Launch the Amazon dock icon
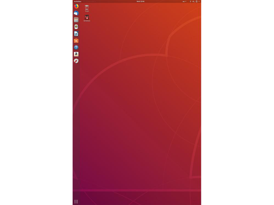The width and height of the screenshot is (274, 205). click(76, 54)
